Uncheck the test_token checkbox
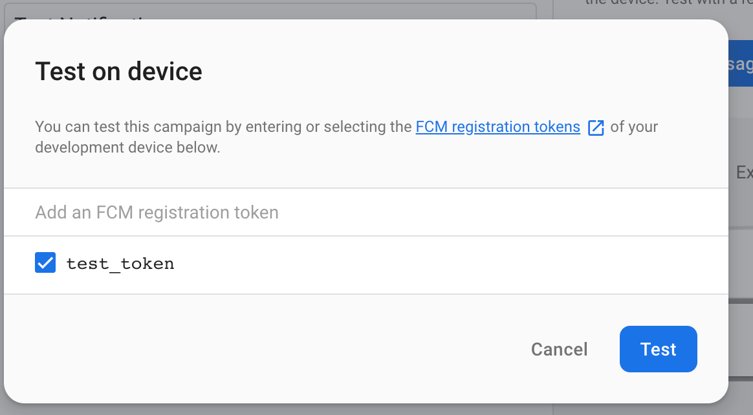The height and width of the screenshot is (415, 753). [x=45, y=263]
